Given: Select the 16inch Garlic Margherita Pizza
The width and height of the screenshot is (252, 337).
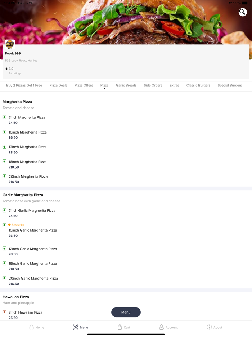Looking at the screenshot, I should point(33,264).
